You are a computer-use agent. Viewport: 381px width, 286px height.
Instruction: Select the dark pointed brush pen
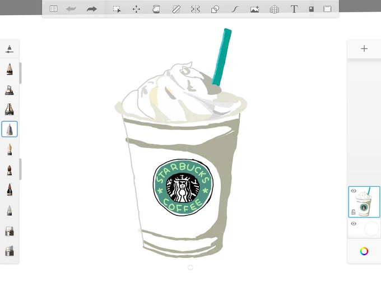[9, 190]
